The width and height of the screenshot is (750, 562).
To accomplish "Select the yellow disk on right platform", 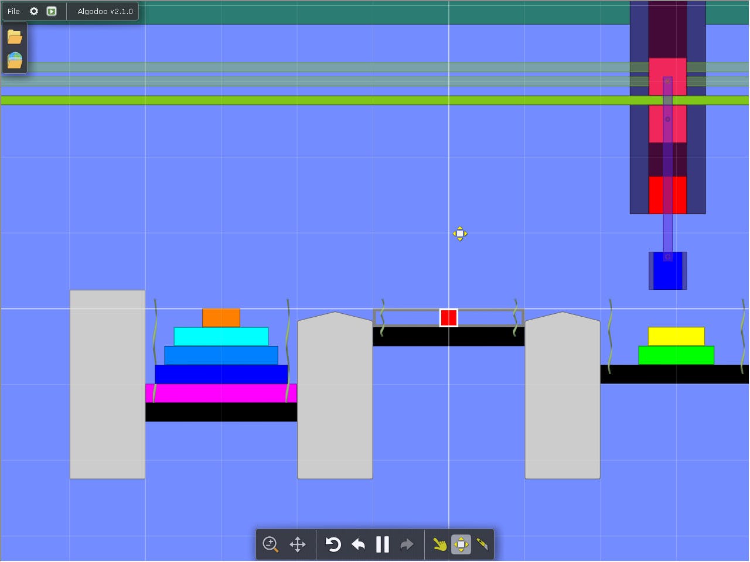I will point(676,337).
